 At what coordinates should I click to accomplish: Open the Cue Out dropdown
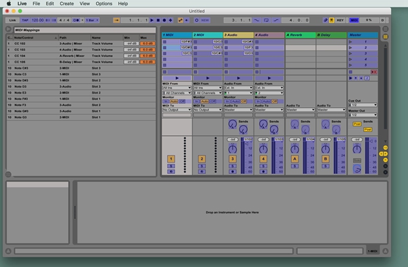pos(362,105)
